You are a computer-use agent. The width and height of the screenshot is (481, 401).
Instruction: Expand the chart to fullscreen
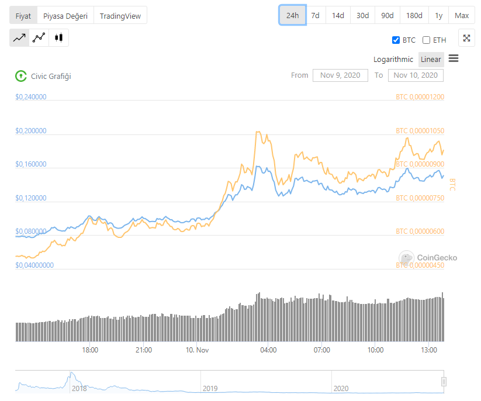pos(466,38)
